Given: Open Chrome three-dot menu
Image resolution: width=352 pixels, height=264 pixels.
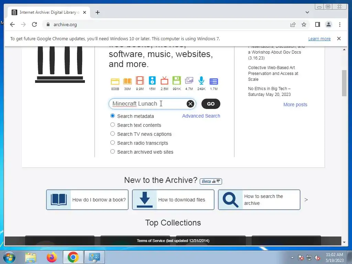Looking at the screenshot, I should 340,24.
